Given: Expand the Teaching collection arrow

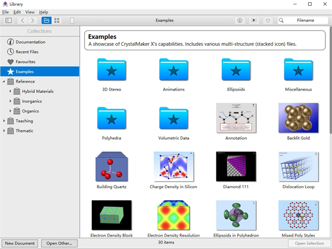Looking at the screenshot, I should click(4, 121).
